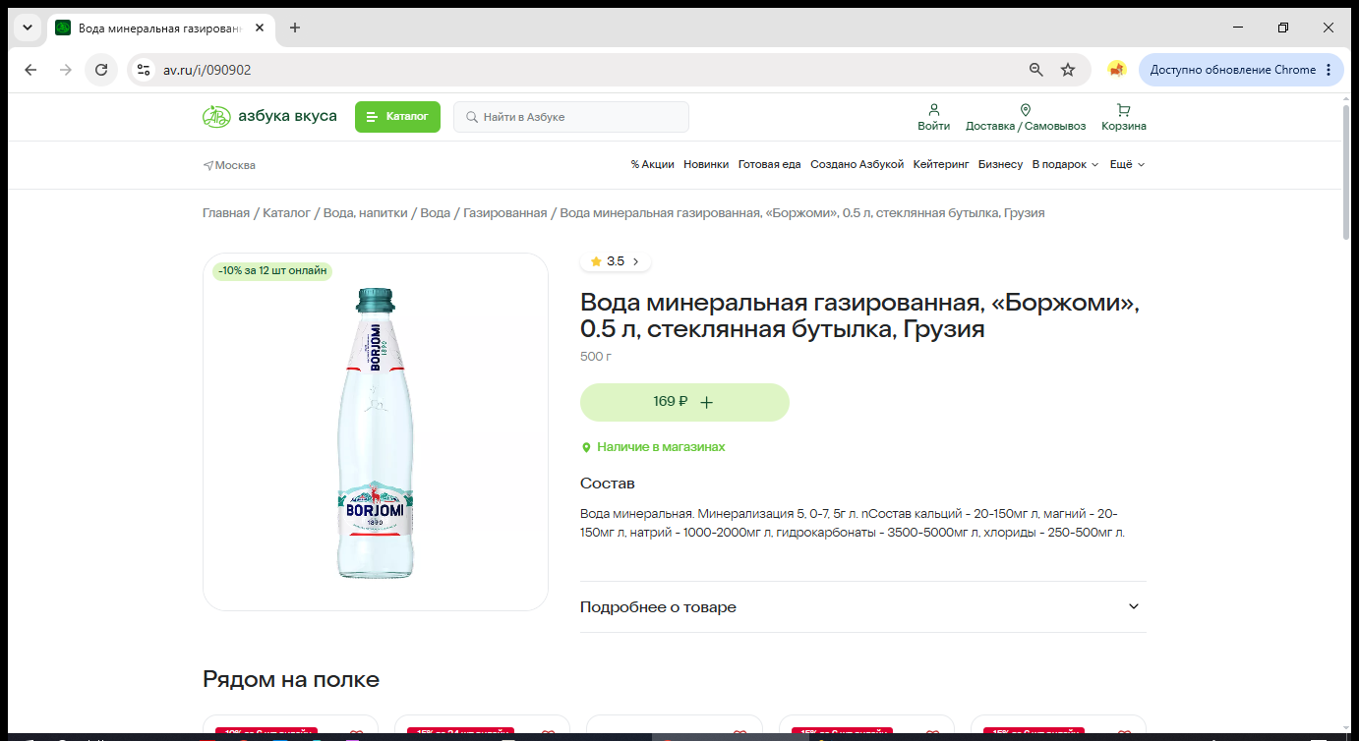Image resolution: width=1359 pixels, height=741 pixels.
Task: Open the Кейтеринг menu item
Action: pyautogui.click(x=941, y=165)
